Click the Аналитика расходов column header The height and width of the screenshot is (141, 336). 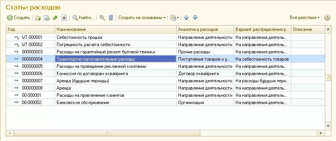tap(205, 29)
